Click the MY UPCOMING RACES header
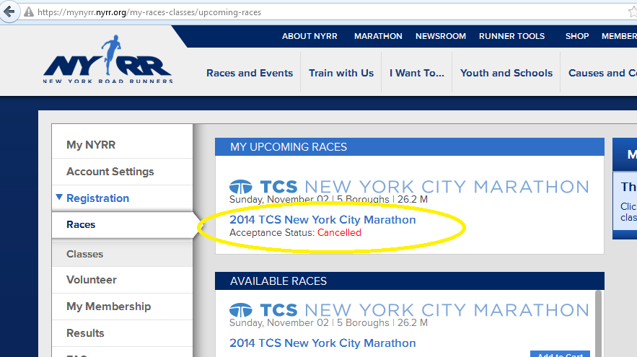This screenshot has height=357, width=637. tap(410, 146)
